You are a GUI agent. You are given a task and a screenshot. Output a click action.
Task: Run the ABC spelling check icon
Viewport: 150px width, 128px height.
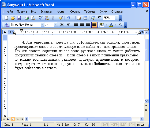pos(40,18)
